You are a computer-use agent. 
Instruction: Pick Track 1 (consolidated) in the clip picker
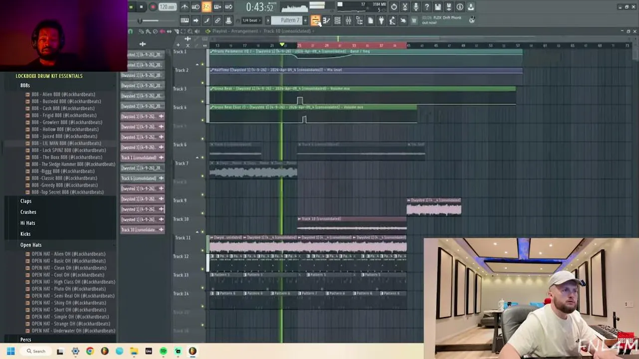coord(143,158)
